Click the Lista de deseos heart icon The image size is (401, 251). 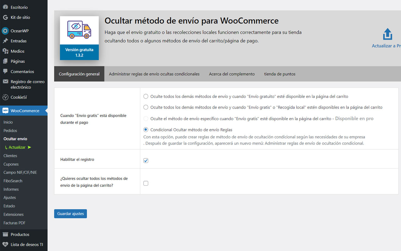click(x=5, y=244)
